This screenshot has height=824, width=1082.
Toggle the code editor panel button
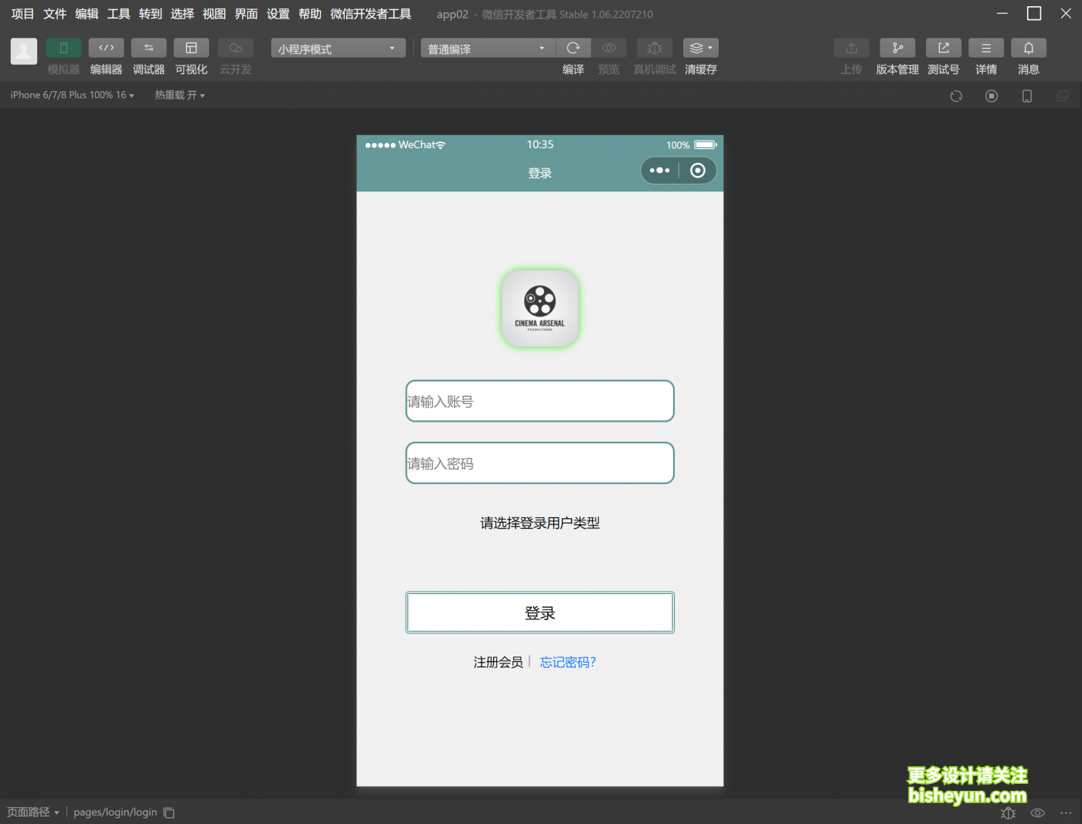point(106,48)
